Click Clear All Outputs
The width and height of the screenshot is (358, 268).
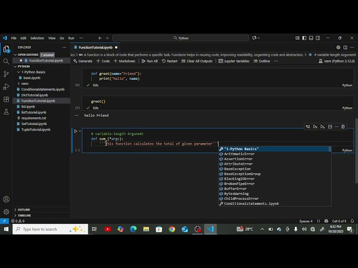click(x=197, y=61)
